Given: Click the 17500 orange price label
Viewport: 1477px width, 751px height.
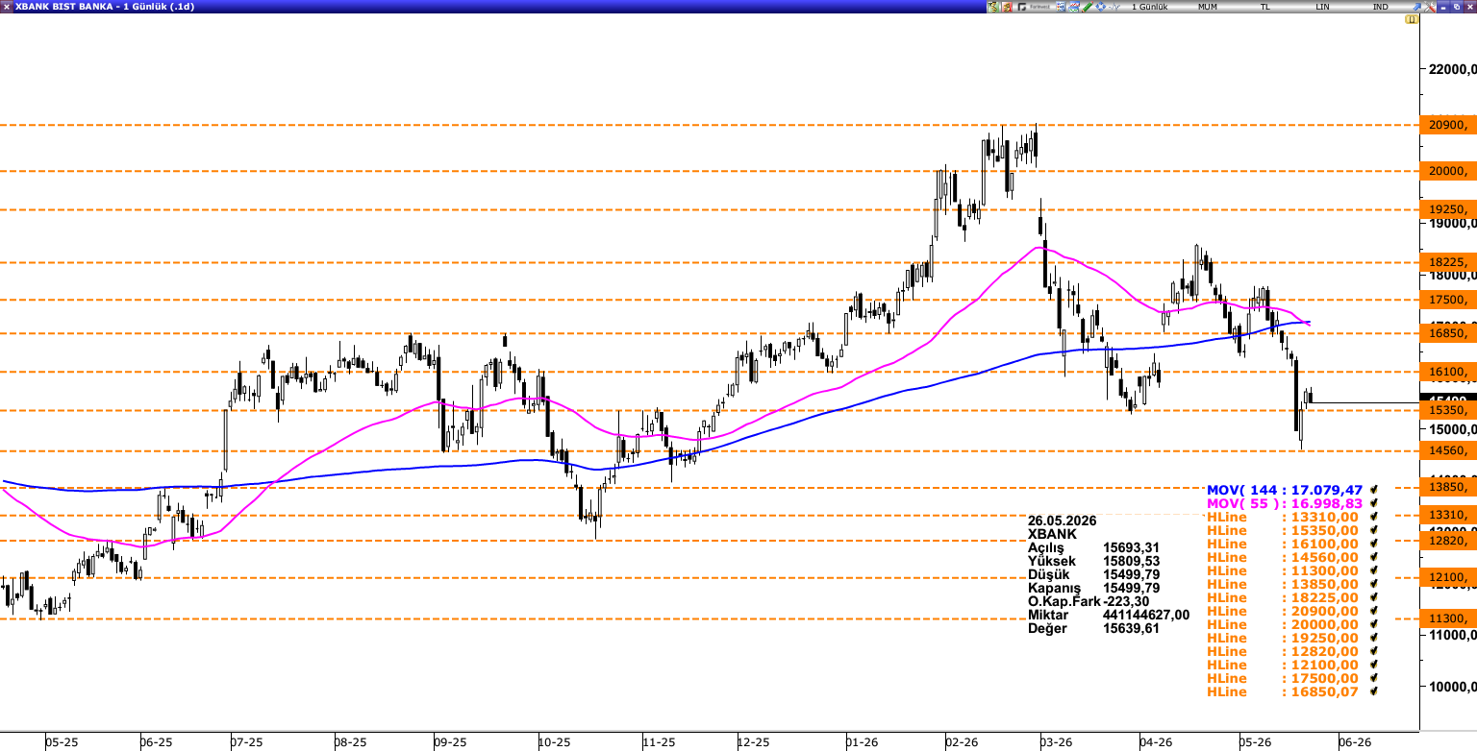Looking at the screenshot, I should coord(1448,300).
